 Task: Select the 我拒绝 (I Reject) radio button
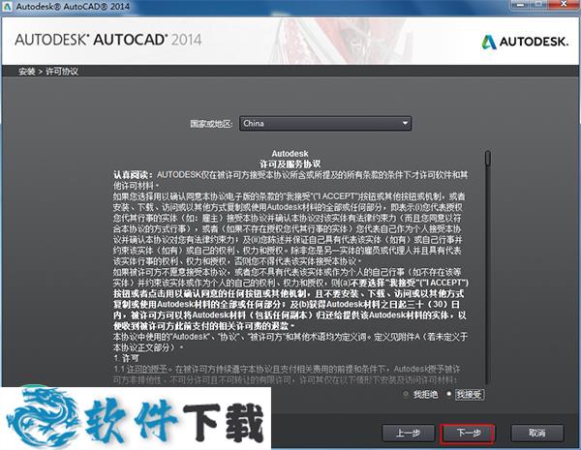point(406,394)
